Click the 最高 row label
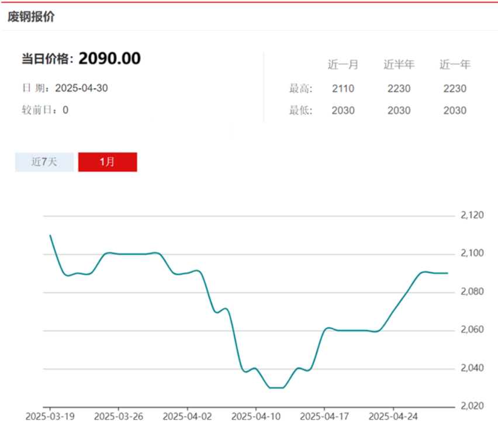Screen dimensions: 498x423 pos(301,89)
